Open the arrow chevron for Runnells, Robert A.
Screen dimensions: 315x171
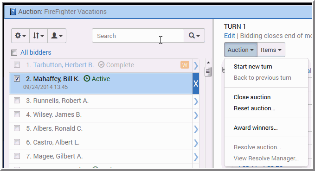(196, 101)
